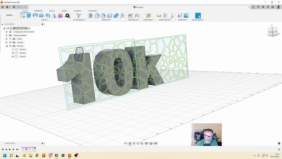Click the radio button beside the root component

click(29, 28)
